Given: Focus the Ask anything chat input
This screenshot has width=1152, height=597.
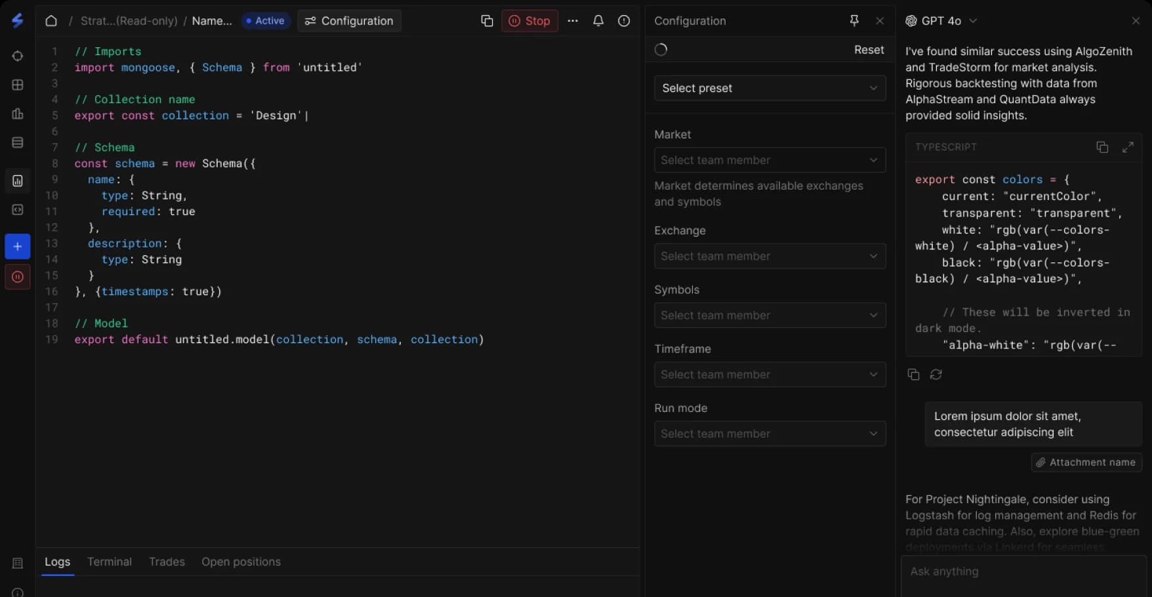Looking at the screenshot, I should (x=1023, y=576).
